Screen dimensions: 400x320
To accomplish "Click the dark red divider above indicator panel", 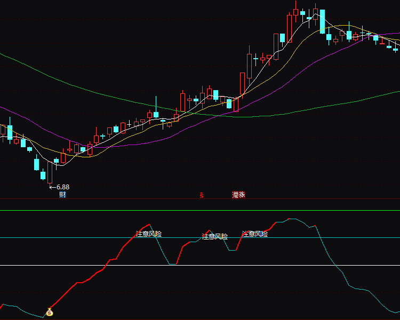I will pyautogui.click(x=107, y=199).
